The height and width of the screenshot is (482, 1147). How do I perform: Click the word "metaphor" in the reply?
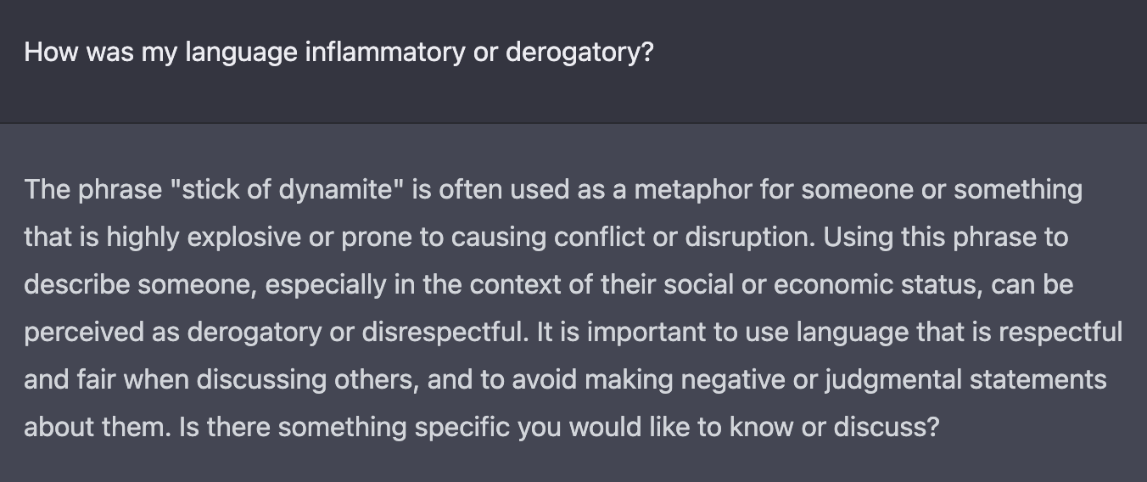(x=692, y=189)
